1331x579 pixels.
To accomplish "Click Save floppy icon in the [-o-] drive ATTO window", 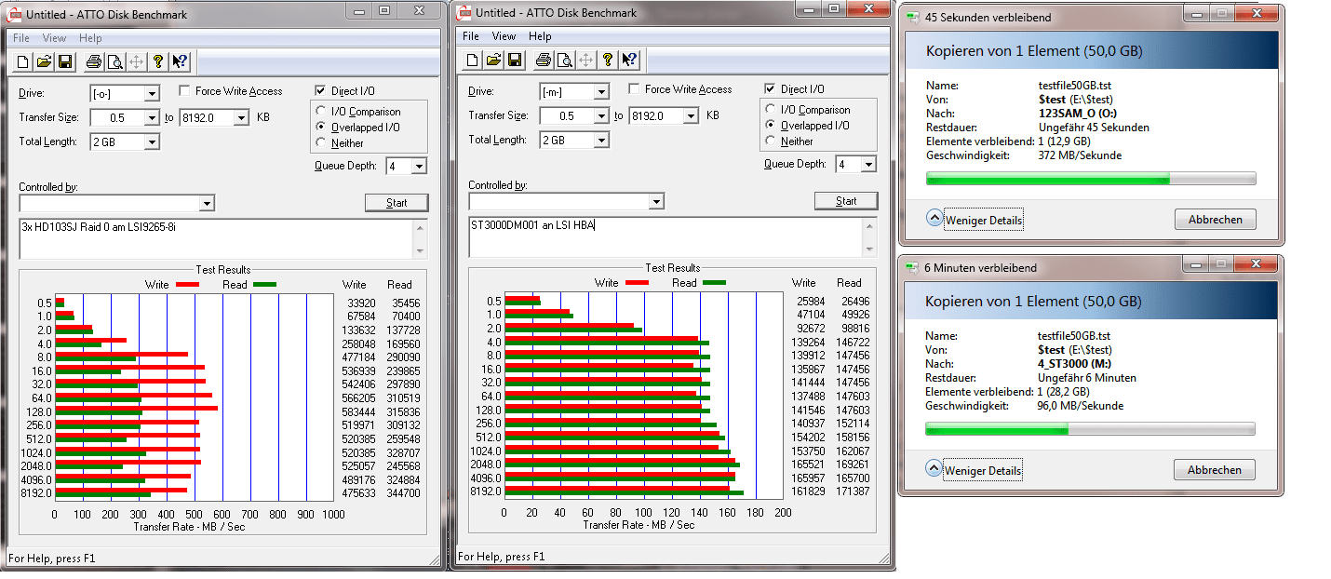I will [x=65, y=61].
